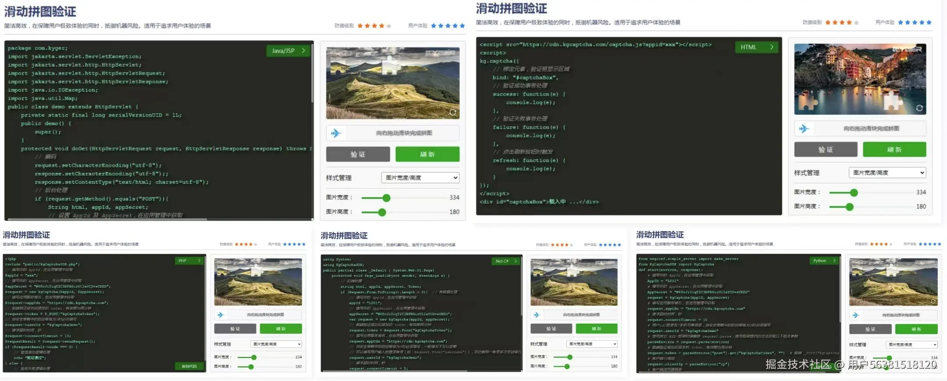947x381 pixels.
Task: Click the airplane slider handle in the HTML panel
Action: [x=804, y=129]
